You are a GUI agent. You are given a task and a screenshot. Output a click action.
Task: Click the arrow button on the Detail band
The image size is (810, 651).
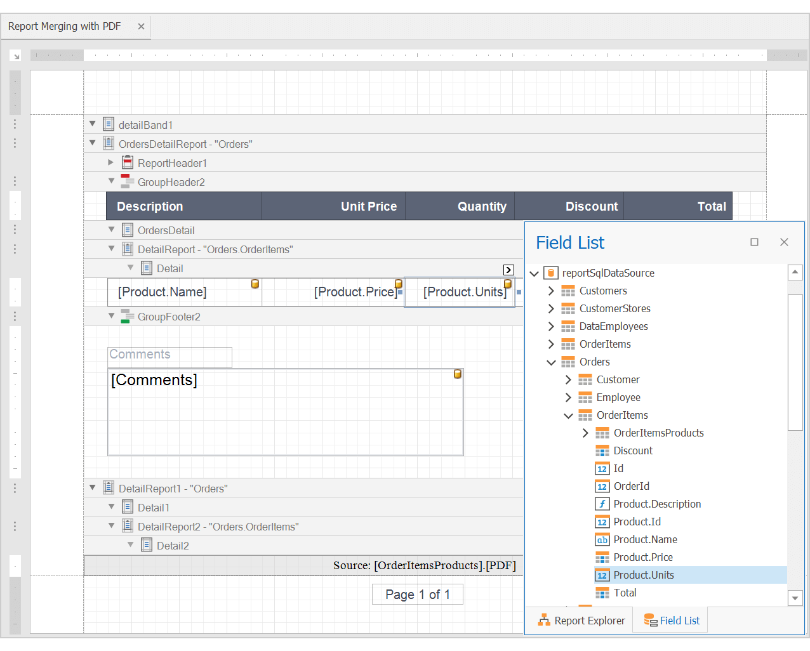pos(508,270)
